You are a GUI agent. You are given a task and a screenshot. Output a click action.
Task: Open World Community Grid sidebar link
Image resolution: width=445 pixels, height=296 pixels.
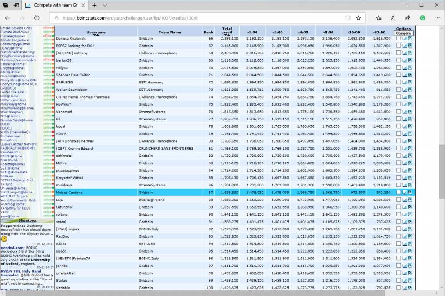(x=18, y=200)
